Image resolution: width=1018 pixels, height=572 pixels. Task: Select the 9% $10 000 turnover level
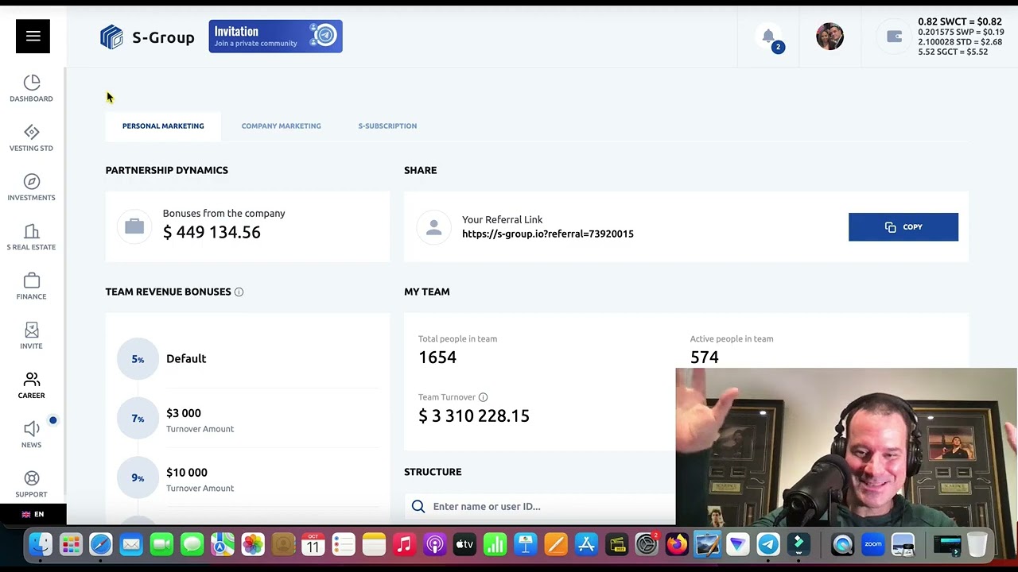click(247, 478)
